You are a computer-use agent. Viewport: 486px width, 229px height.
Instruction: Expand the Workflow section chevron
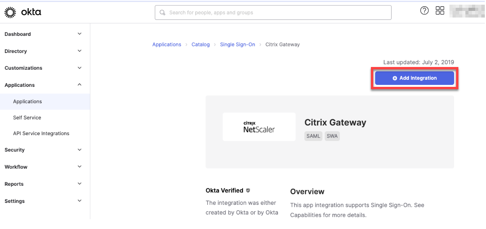click(80, 167)
